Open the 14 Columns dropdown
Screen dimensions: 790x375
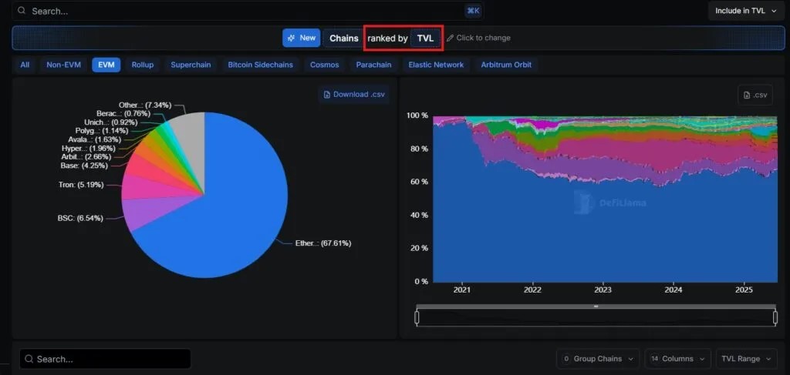(x=677, y=359)
